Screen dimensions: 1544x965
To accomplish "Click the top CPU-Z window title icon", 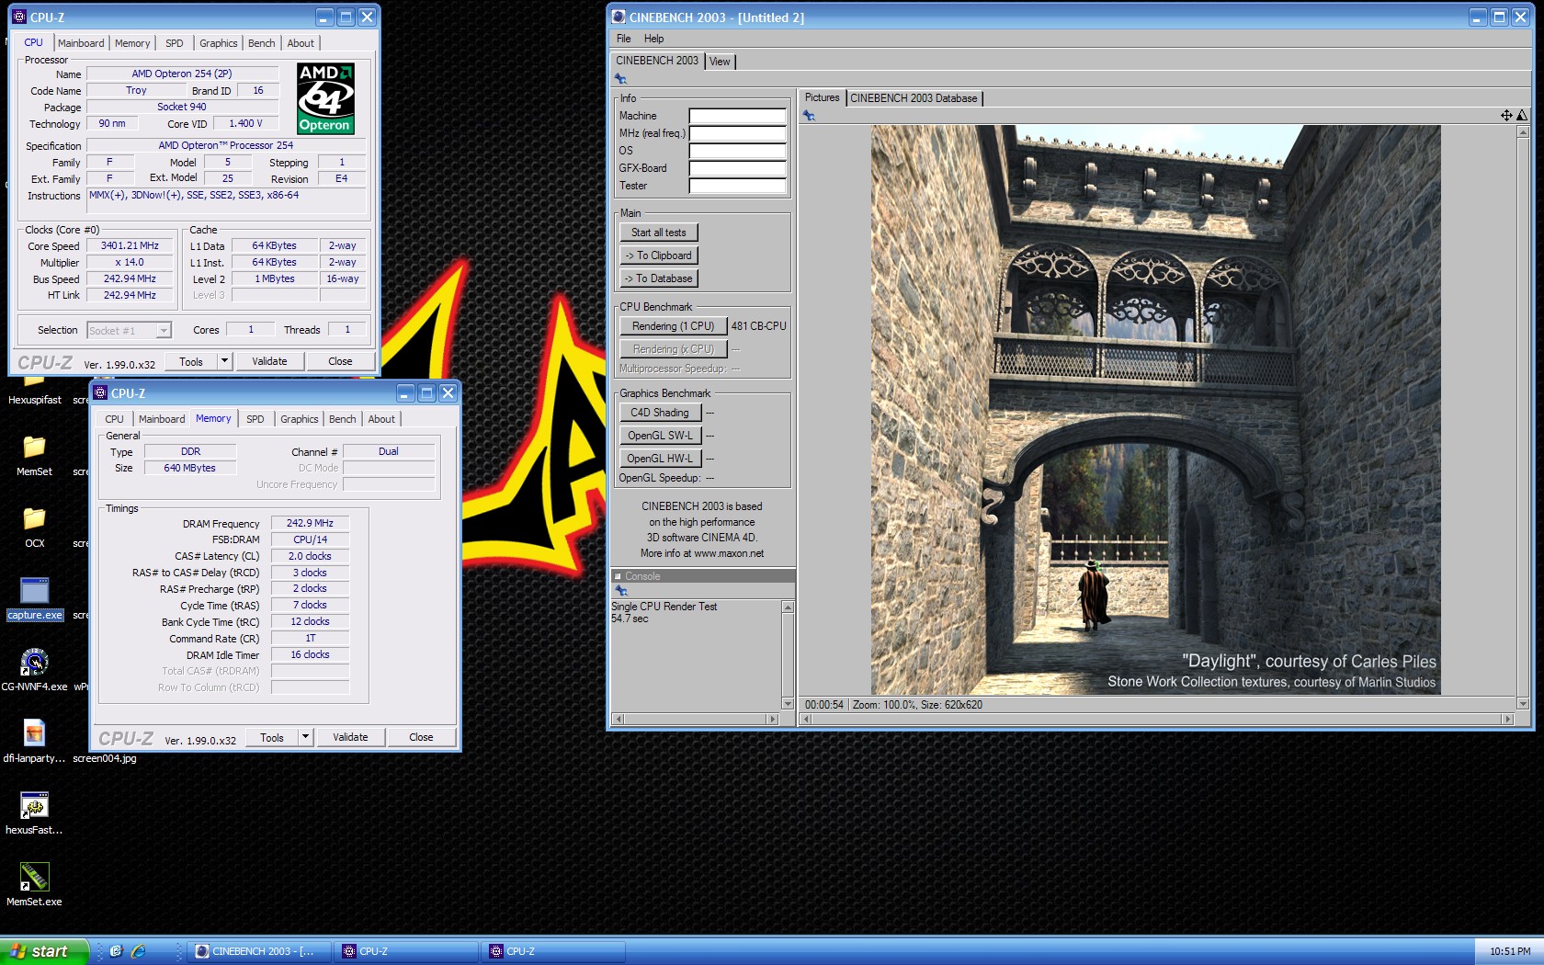I will 19,17.
